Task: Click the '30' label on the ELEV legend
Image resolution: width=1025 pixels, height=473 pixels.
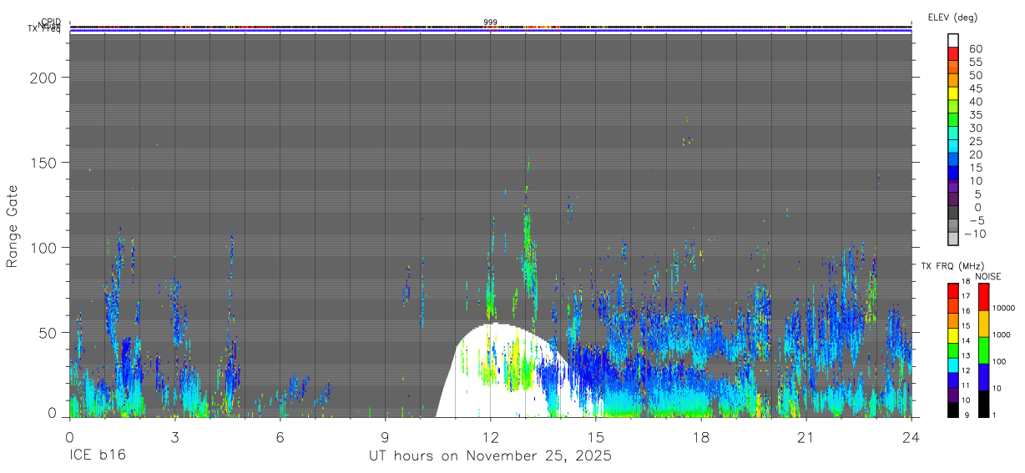Action: [x=974, y=128]
